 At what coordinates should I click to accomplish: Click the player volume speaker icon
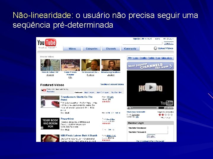(166, 108)
